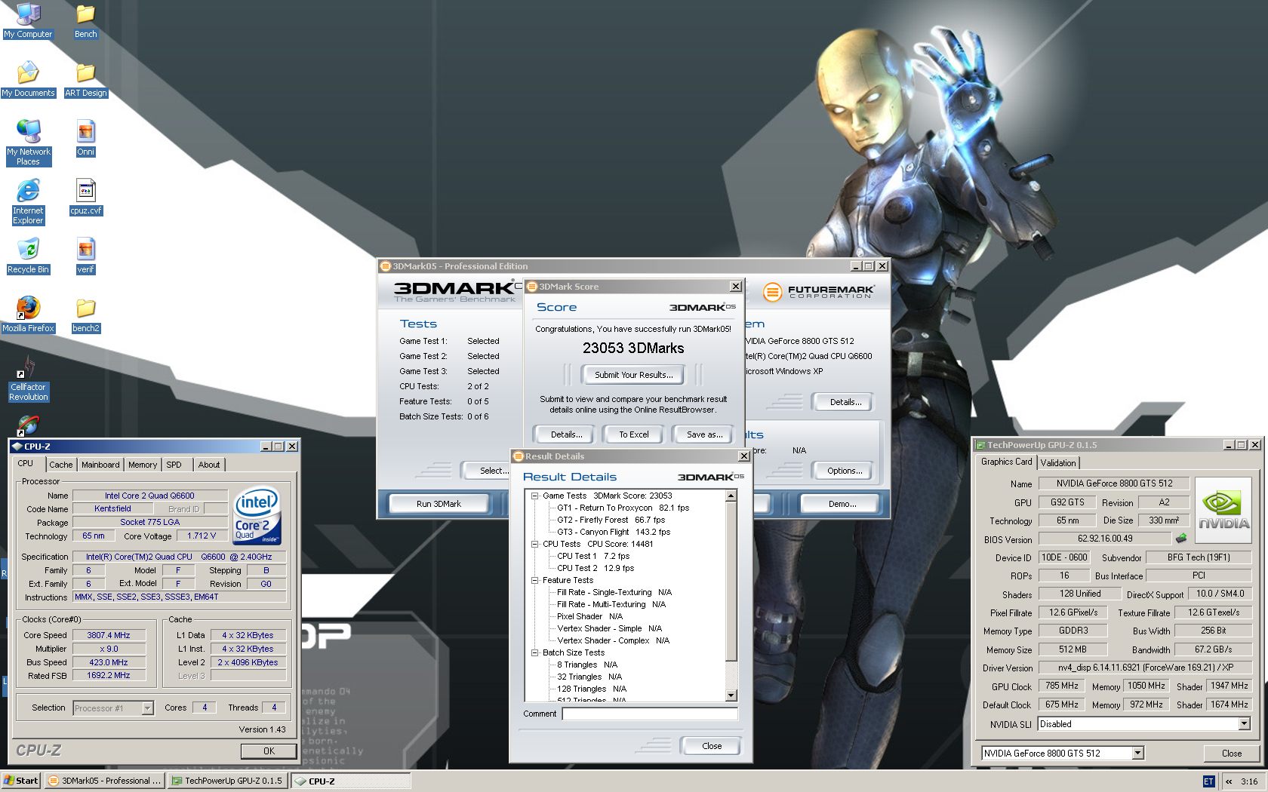Collapse the Feature Tests tree node
1268x792 pixels.
[534, 580]
